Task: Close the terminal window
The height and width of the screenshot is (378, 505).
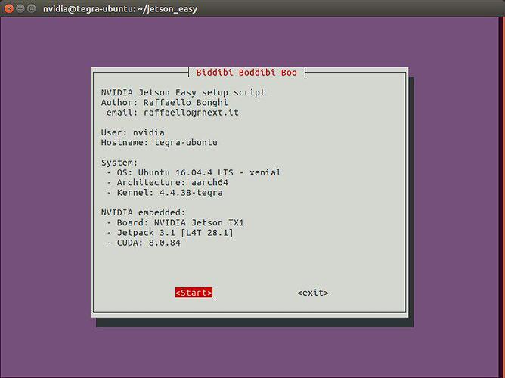Action: [9, 8]
